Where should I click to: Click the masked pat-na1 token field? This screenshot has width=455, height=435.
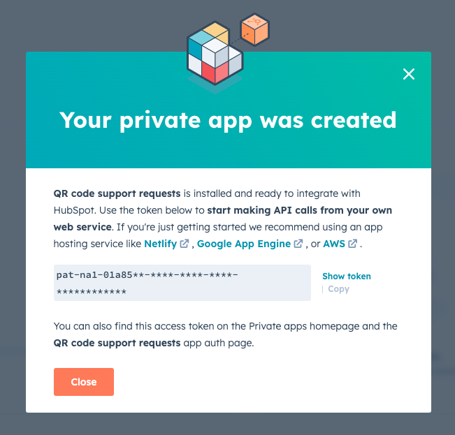(182, 283)
